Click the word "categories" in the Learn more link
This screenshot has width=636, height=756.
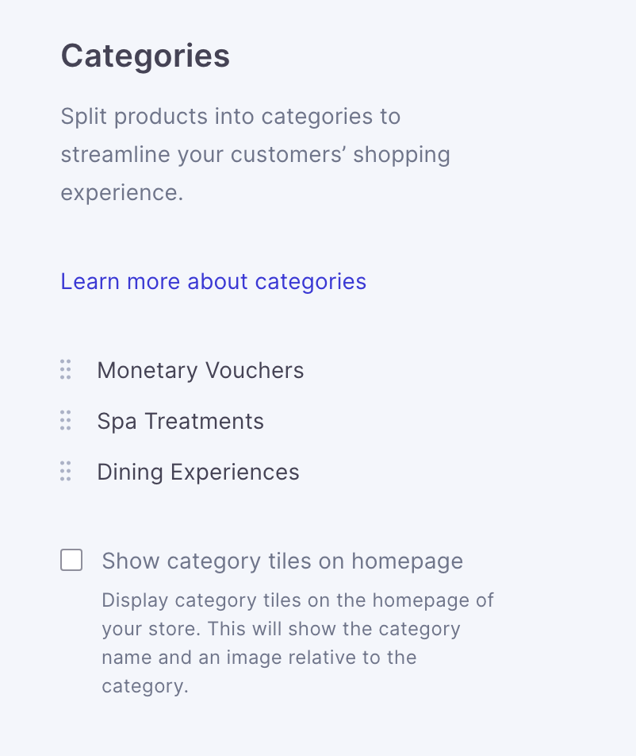310,281
